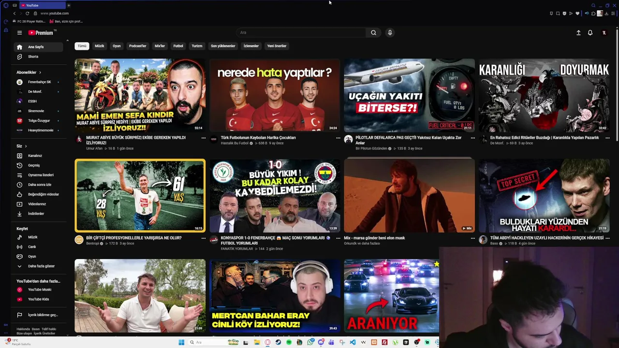Image resolution: width=619 pixels, height=348 pixels.
Task: Open the browser downloads icon
Action: click(606, 14)
